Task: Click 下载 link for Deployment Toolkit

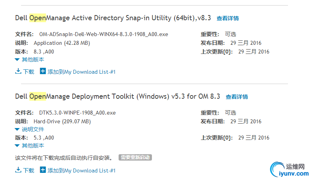Action: (x=29, y=170)
